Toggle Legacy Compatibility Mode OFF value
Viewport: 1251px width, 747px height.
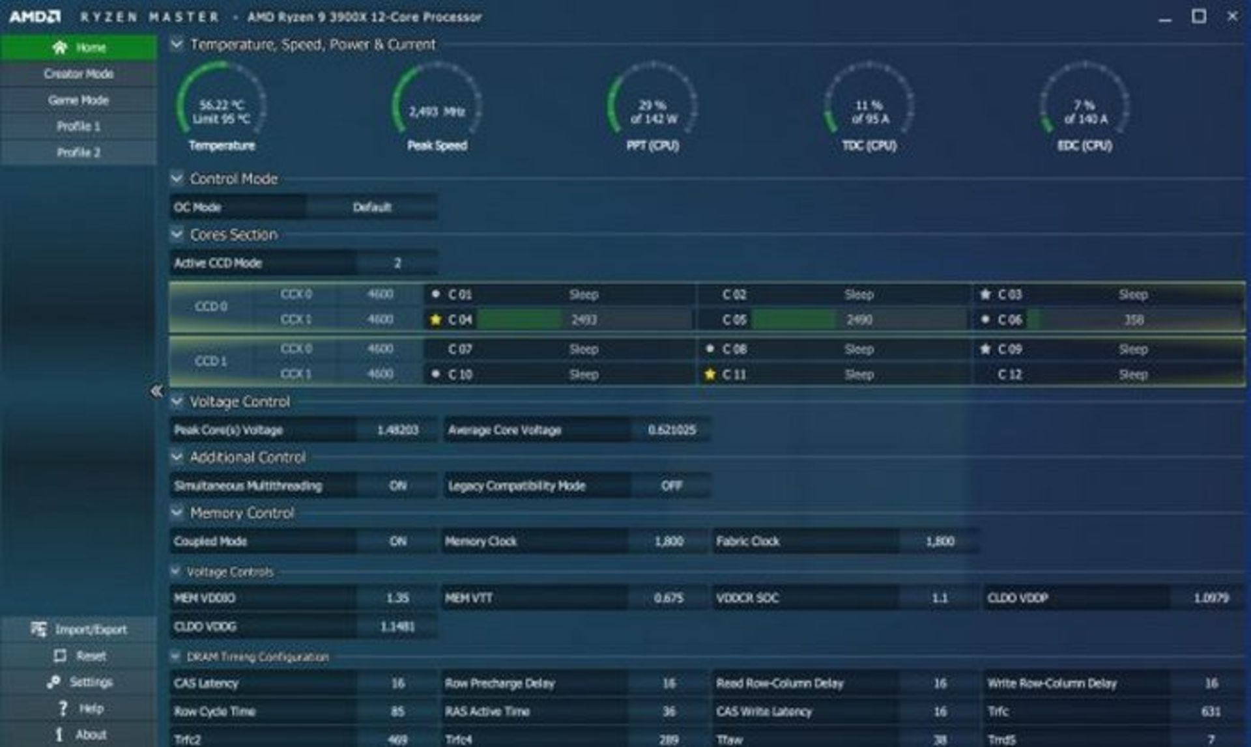671,486
